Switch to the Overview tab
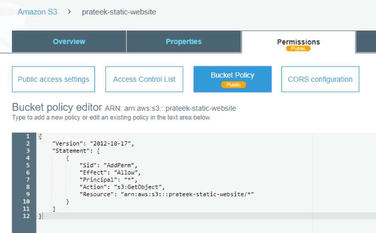The width and height of the screenshot is (376, 233). click(x=69, y=42)
